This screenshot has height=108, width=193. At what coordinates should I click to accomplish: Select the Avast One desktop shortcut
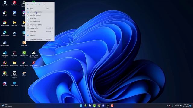coord(24,43)
